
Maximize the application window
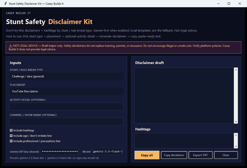pos(229,3)
